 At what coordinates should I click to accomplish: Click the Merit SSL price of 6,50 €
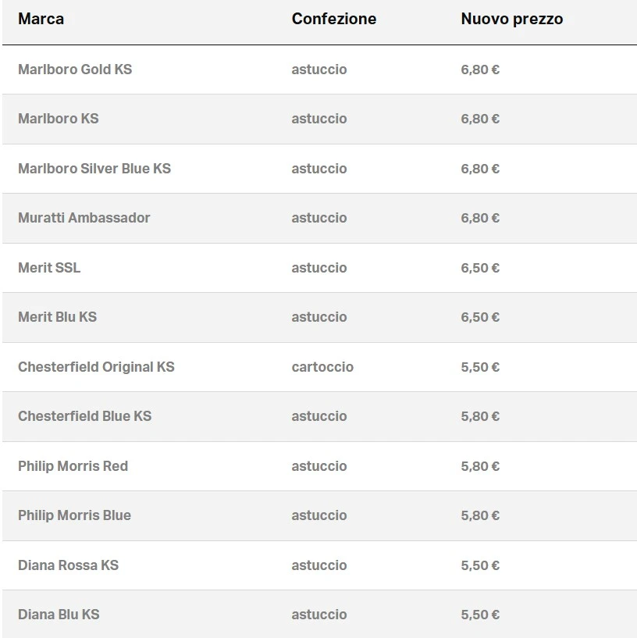(480, 268)
